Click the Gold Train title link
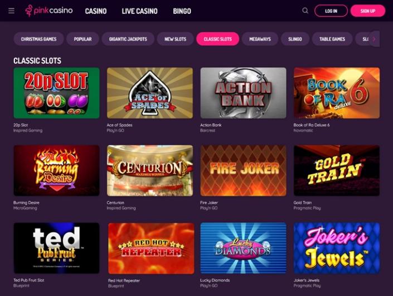The width and height of the screenshot is (393, 296). [303, 203]
